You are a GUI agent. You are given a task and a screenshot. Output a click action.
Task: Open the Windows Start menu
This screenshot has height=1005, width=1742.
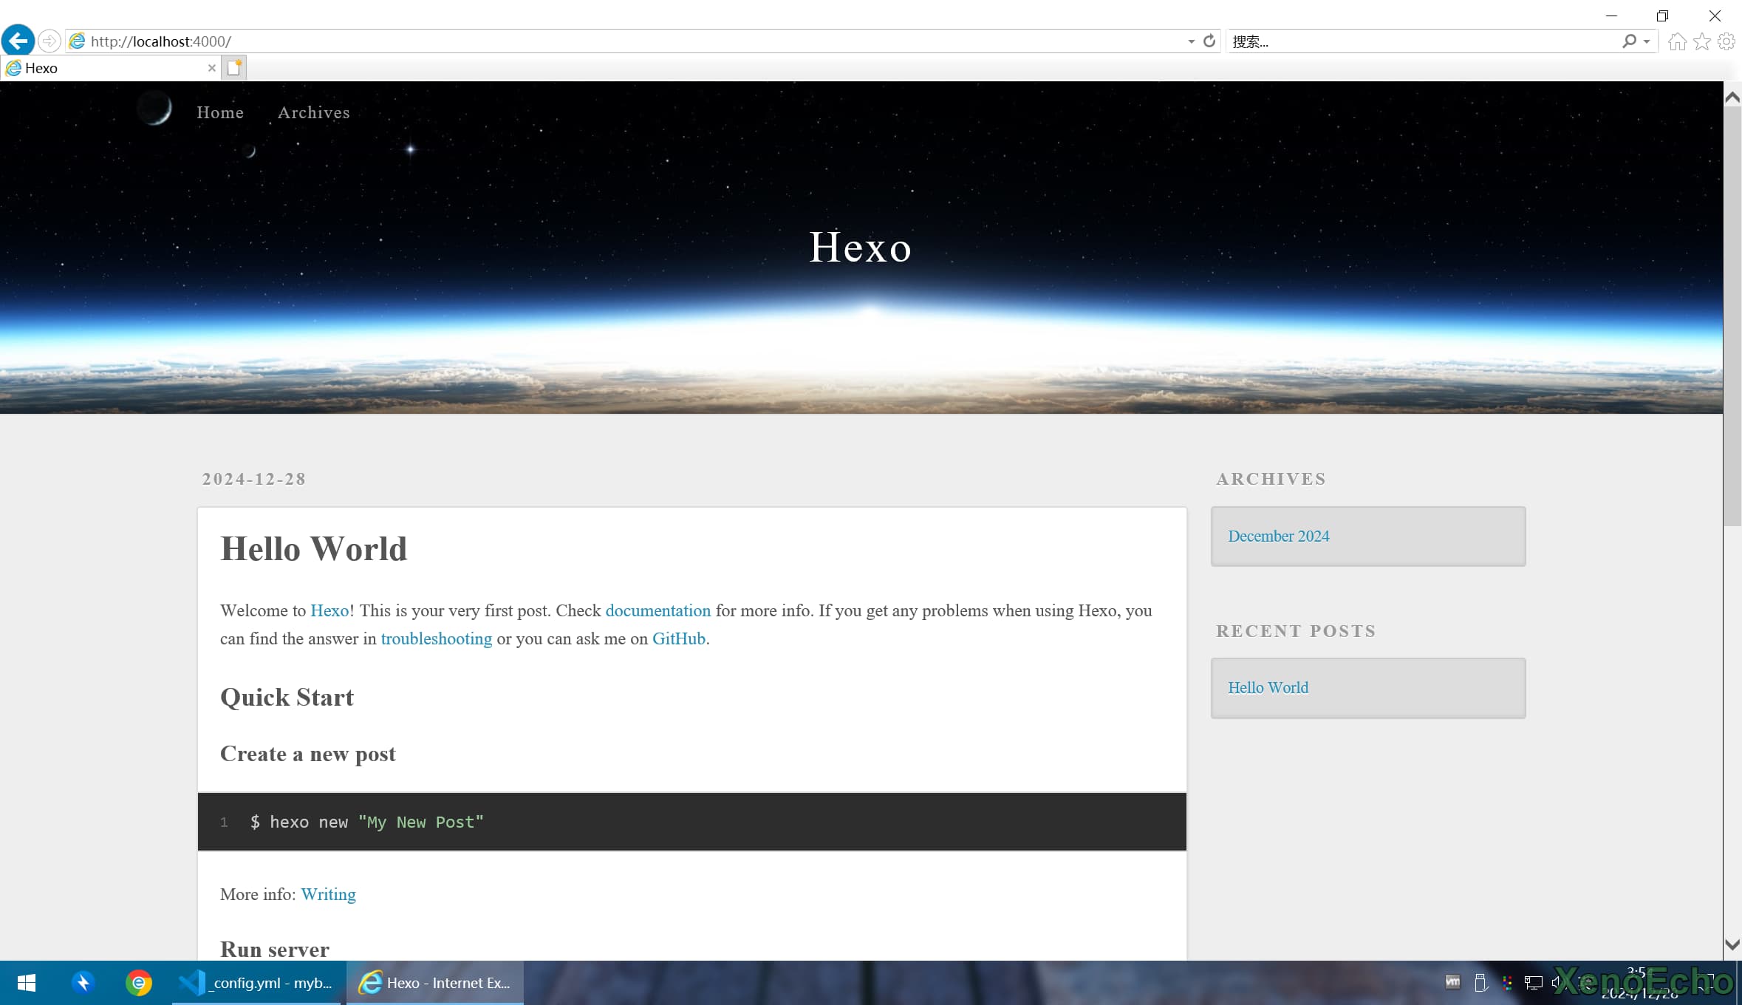pyautogui.click(x=27, y=983)
